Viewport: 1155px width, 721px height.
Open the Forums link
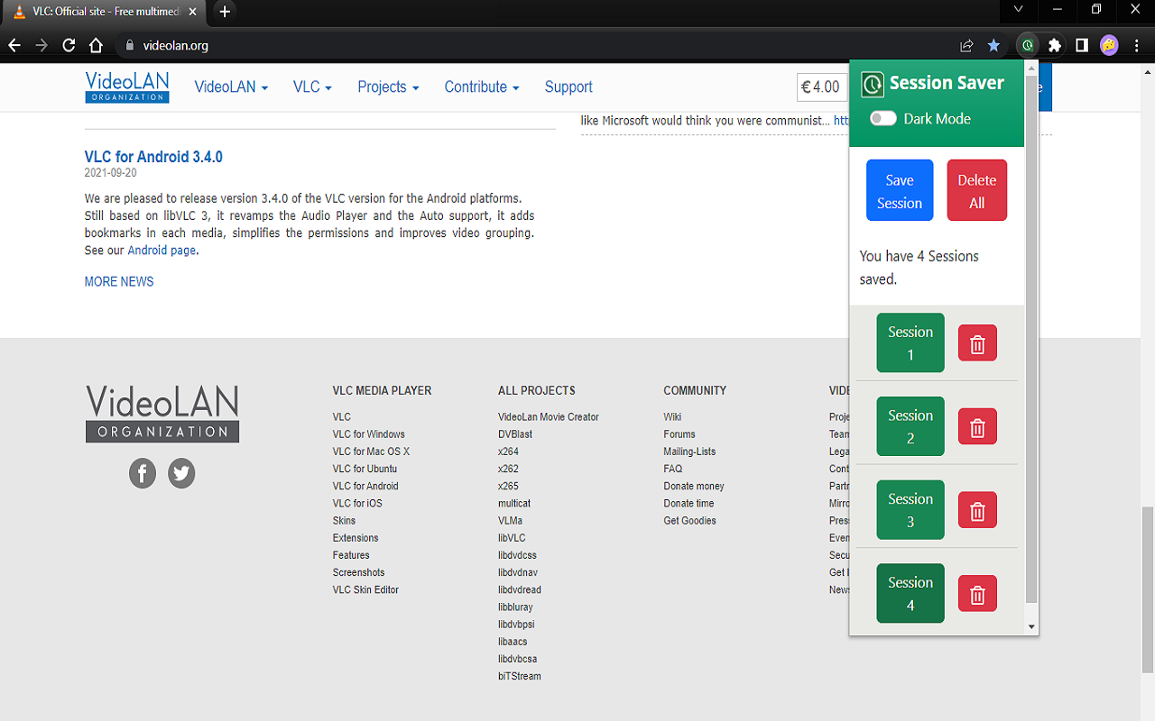[679, 434]
